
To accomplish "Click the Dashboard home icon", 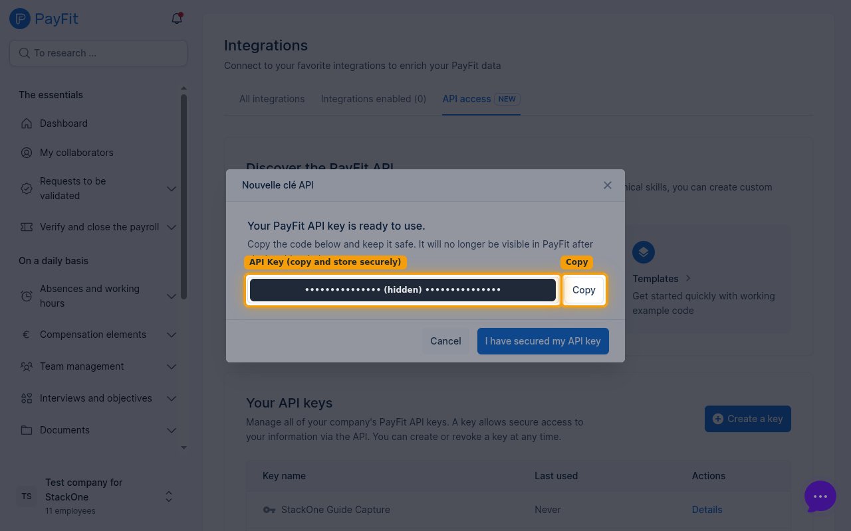I will 27,123.
